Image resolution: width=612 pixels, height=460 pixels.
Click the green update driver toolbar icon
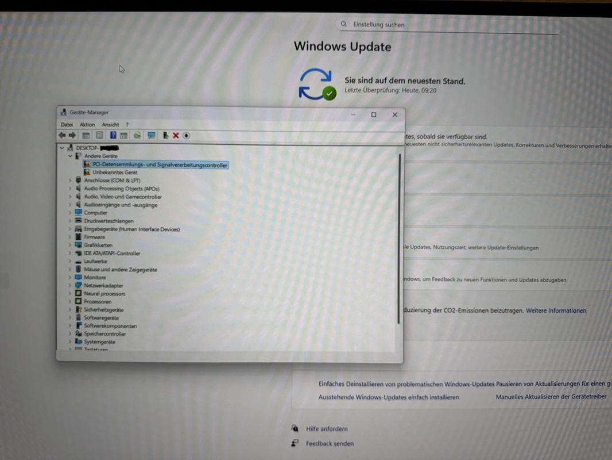[165, 135]
